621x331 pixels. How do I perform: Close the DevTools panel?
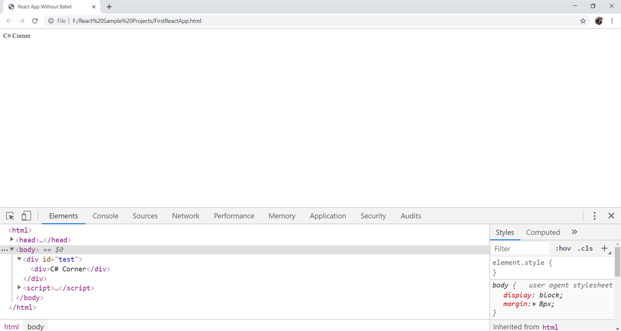[x=611, y=215]
